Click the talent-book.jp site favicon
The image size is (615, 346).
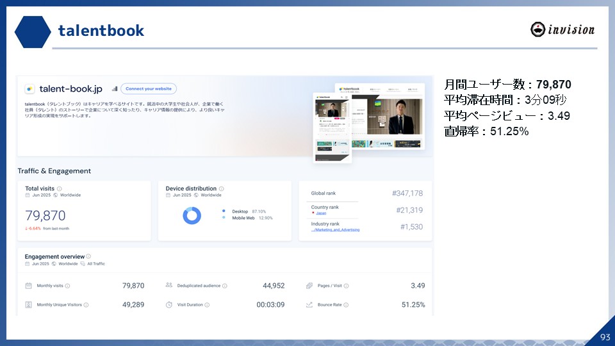pyautogui.click(x=29, y=89)
